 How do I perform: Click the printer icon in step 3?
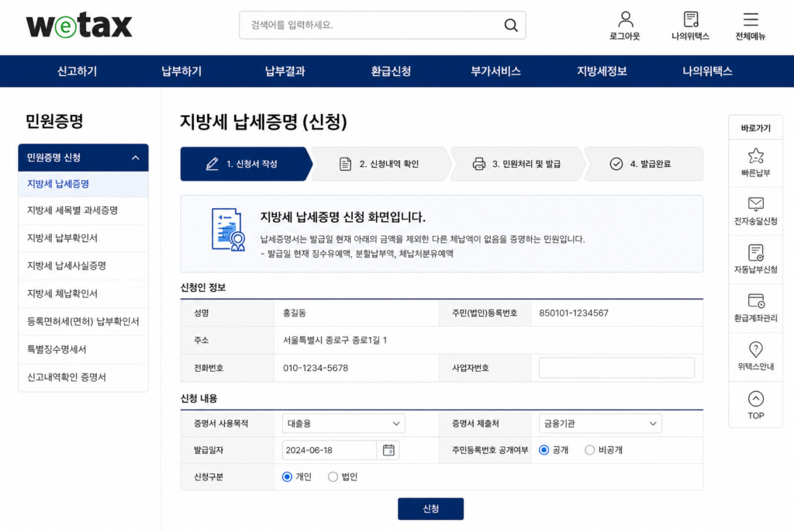pyautogui.click(x=478, y=164)
